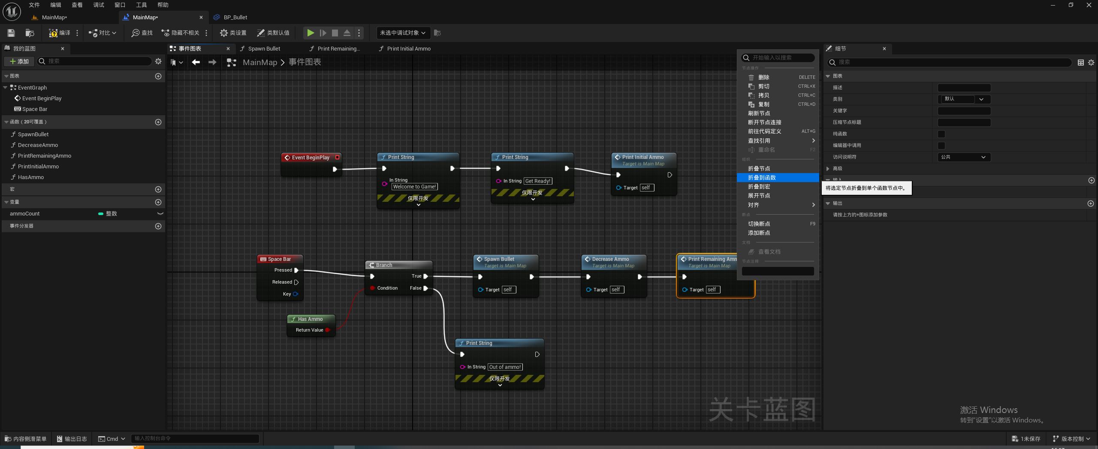The height and width of the screenshot is (449, 1098).
Task: Choose Toggle Breakpoint (切换断点)
Action: click(778, 224)
